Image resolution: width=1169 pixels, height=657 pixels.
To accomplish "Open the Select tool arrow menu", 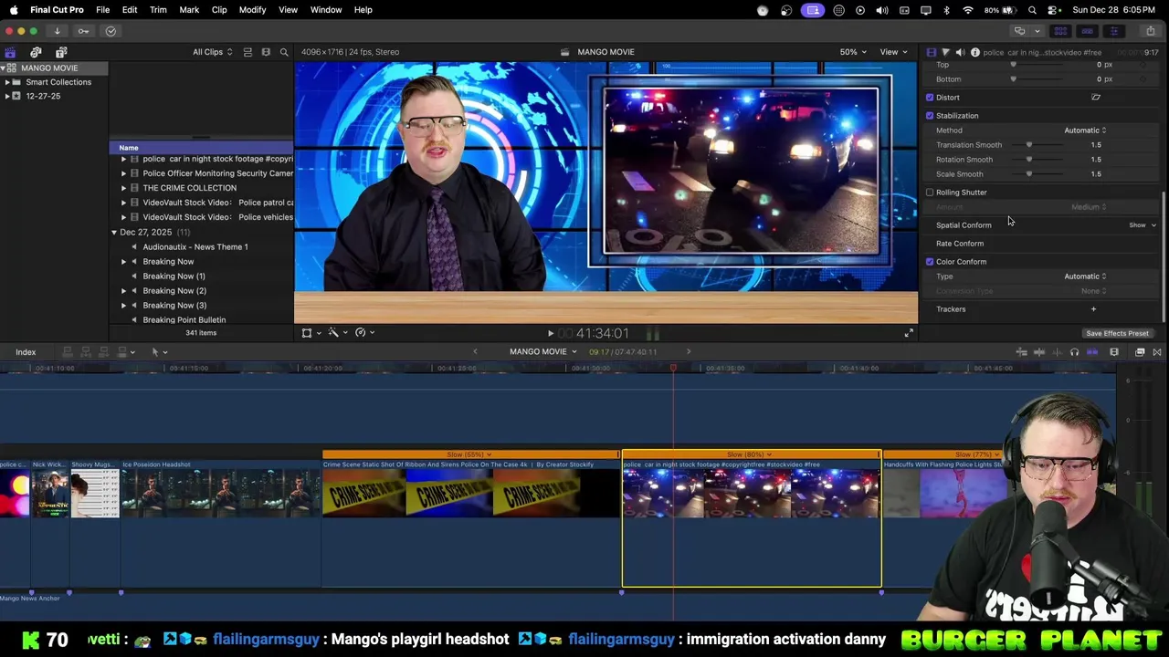I will tap(159, 352).
